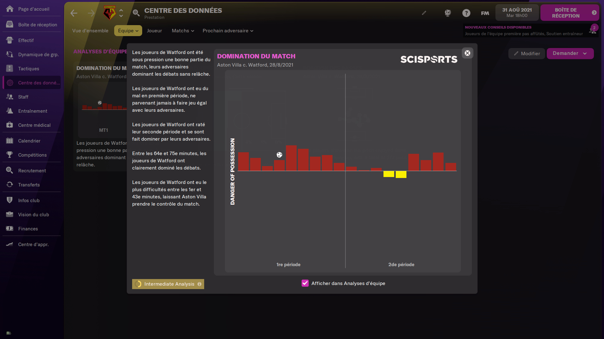Click the Intermediate Analysis badge
Image resolution: width=604 pixels, height=339 pixels.
coord(168,284)
